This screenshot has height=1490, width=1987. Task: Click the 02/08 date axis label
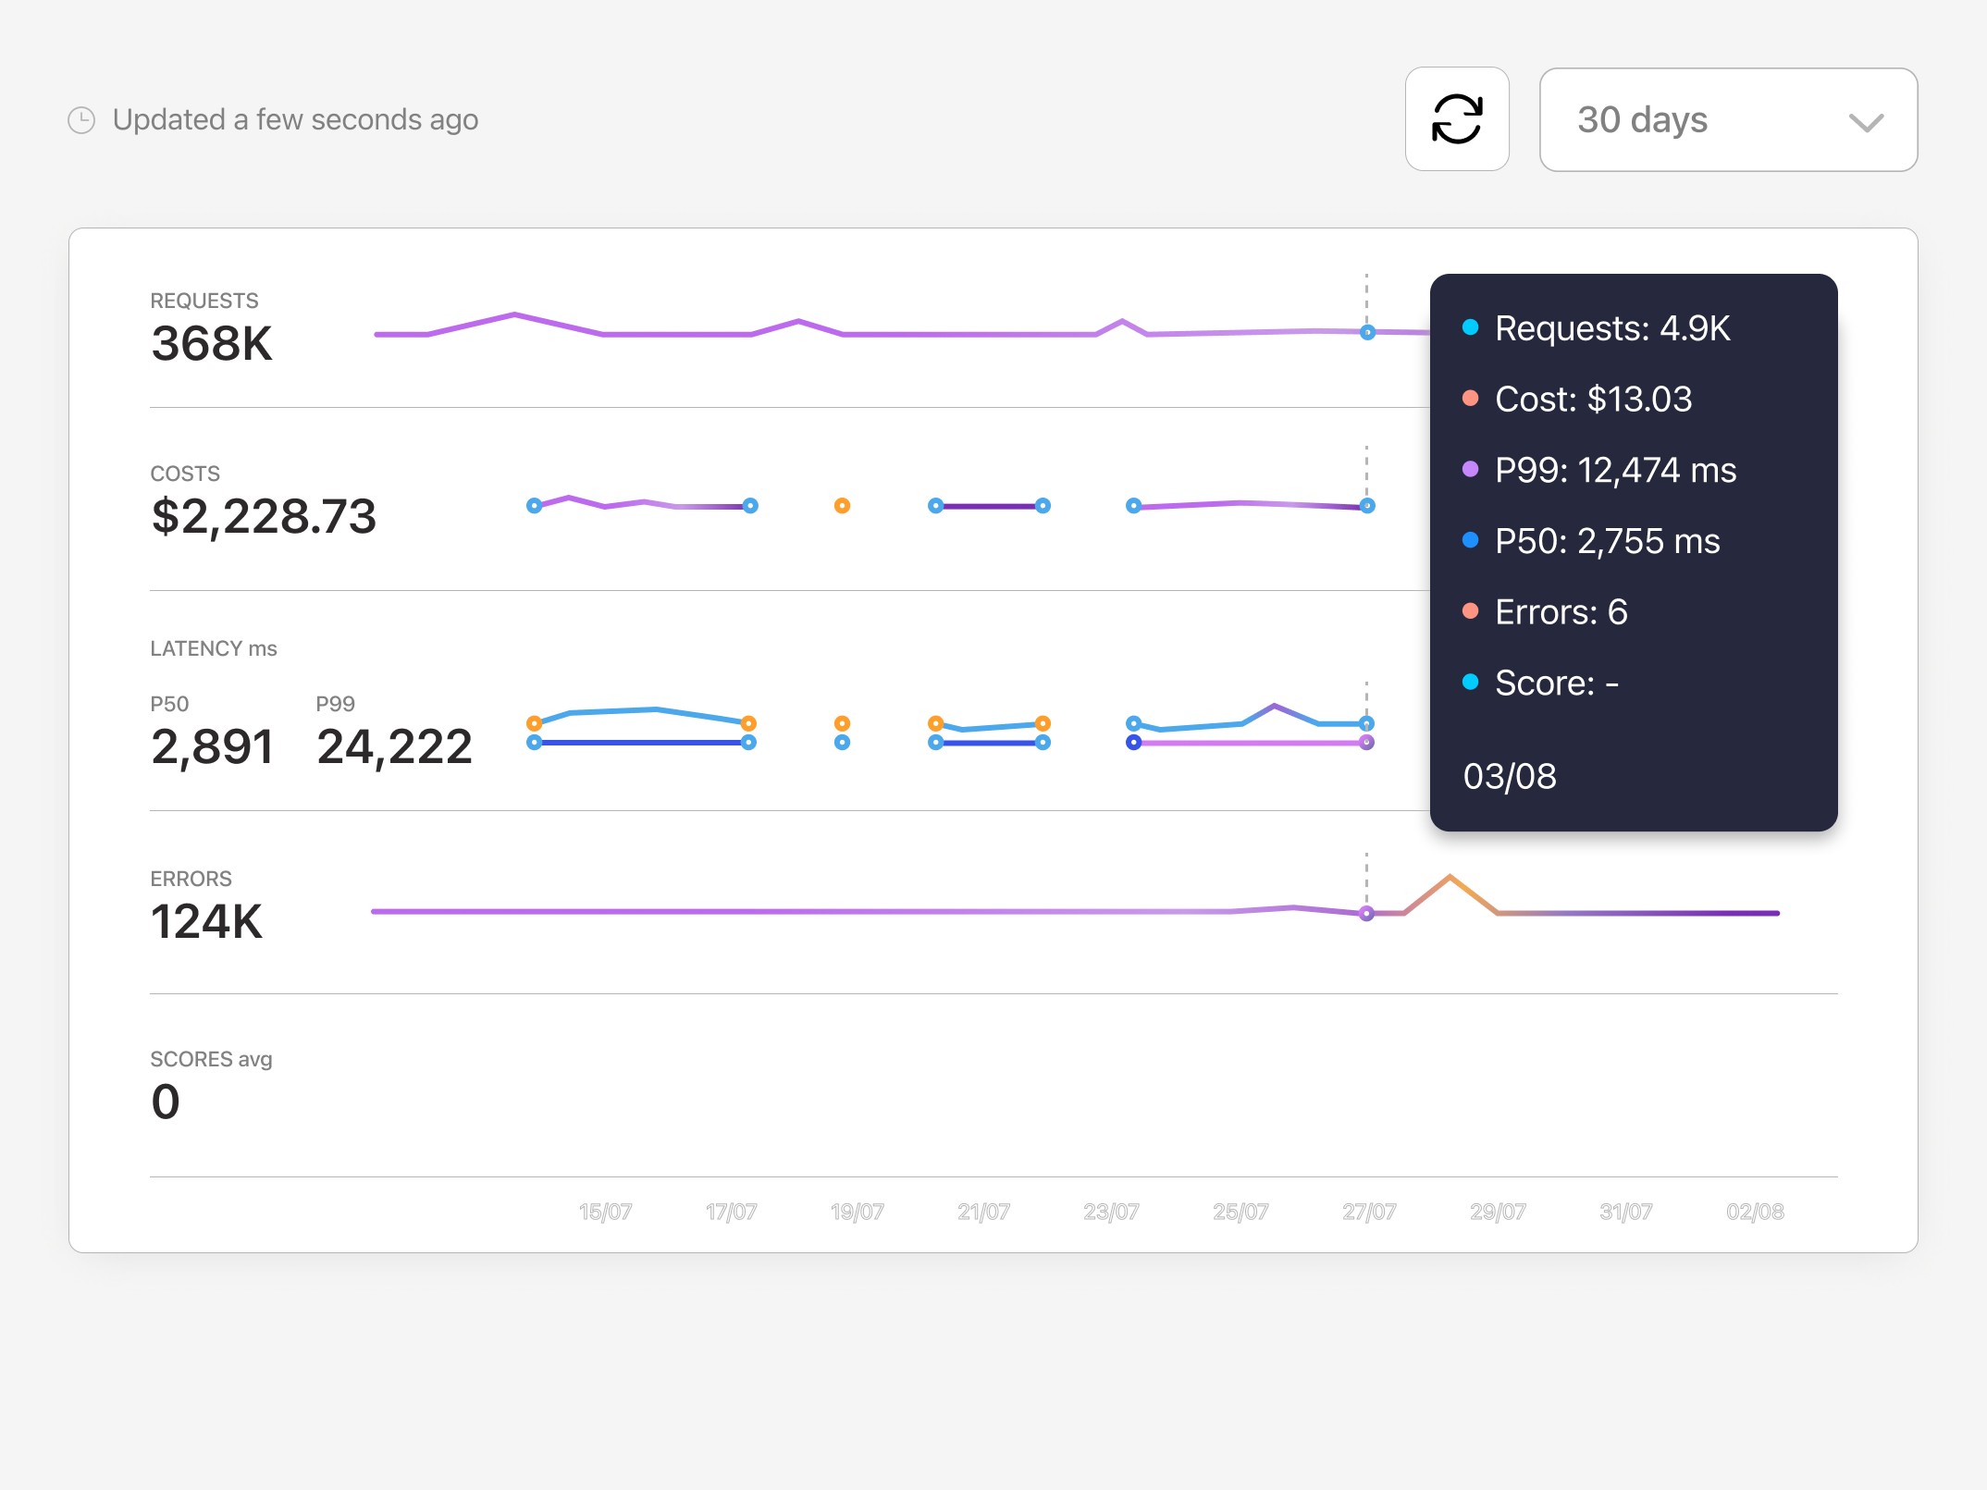pos(1754,1212)
